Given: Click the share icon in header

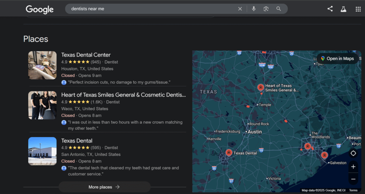Looking at the screenshot, I should click(330, 9).
